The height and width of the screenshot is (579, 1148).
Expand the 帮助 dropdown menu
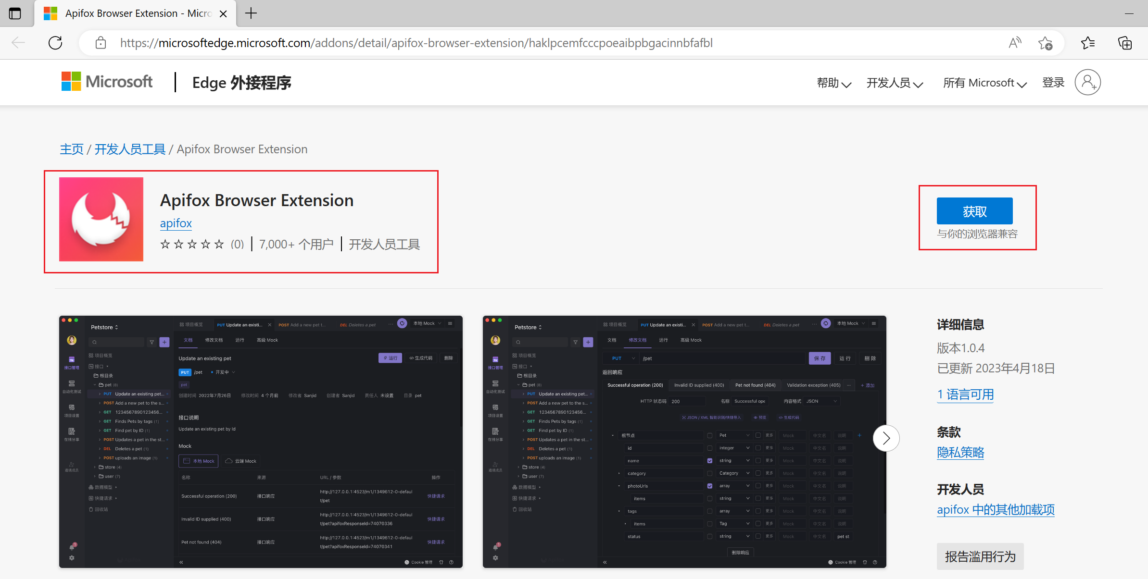pos(833,83)
